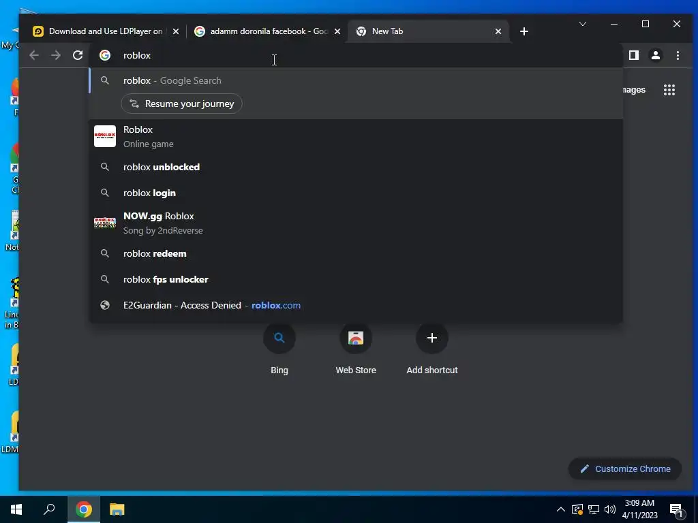The height and width of the screenshot is (523, 698).
Task: Close the adamm doronila facebook tab
Action: pos(337,31)
